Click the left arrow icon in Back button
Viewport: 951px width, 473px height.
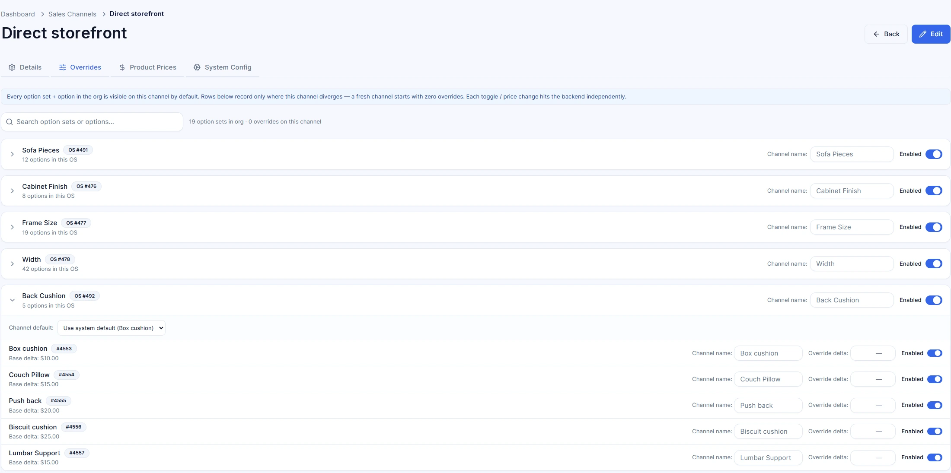tap(877, 34)
